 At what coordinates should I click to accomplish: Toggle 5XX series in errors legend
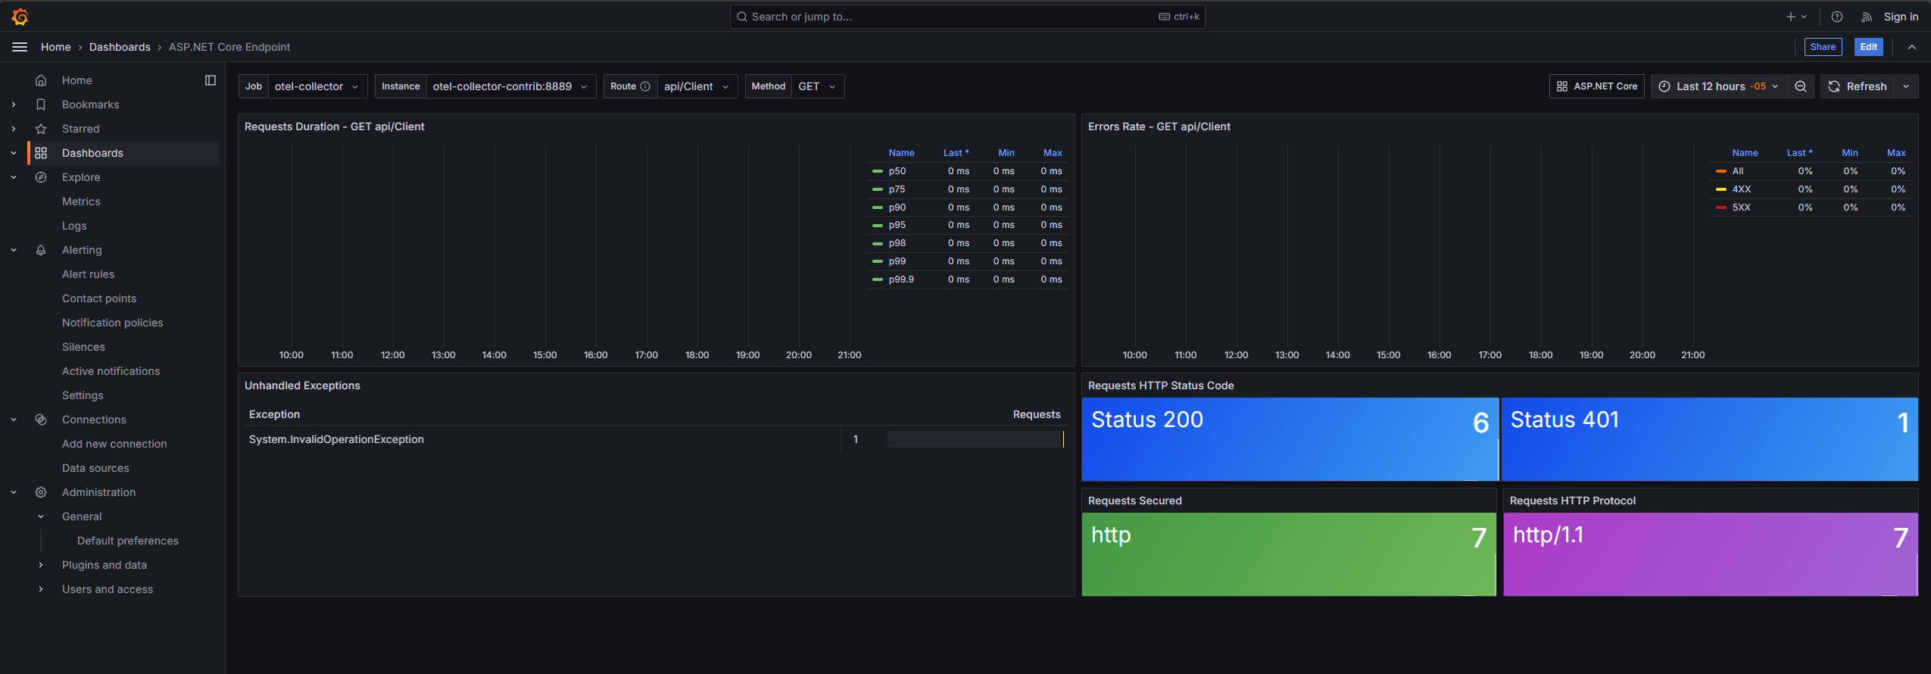click(1741, 208)
